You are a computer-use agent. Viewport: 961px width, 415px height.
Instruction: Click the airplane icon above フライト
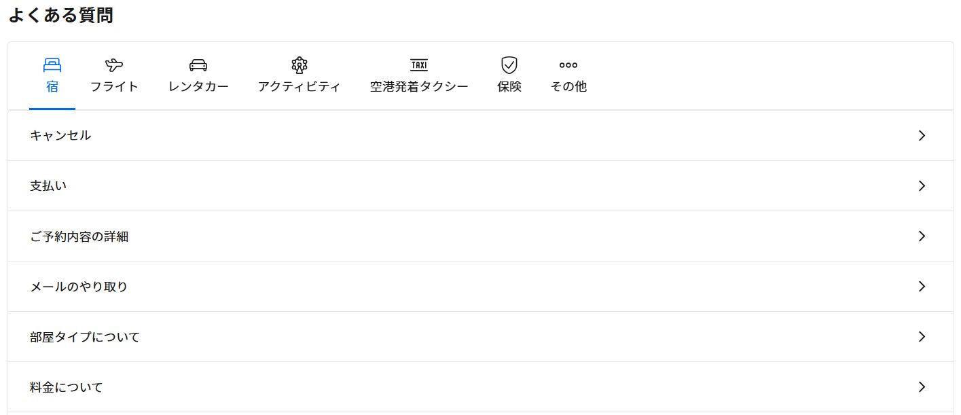(x=114, y=65)
